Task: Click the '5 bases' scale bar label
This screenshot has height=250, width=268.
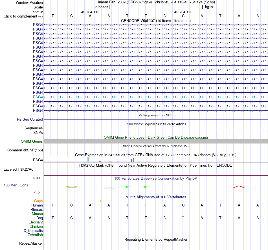Action: (x=102, y=7)
